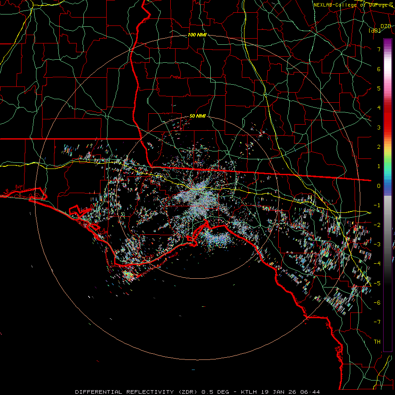Click the -3 value on color scale
This screenshot has height=395, width=395.
[x=377, y=244]
